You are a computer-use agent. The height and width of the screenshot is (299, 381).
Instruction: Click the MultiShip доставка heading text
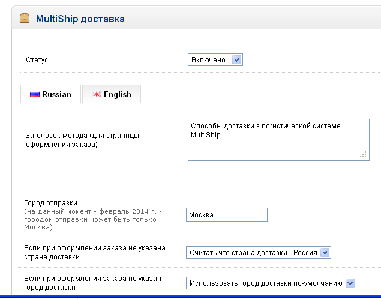pos(80,19)
